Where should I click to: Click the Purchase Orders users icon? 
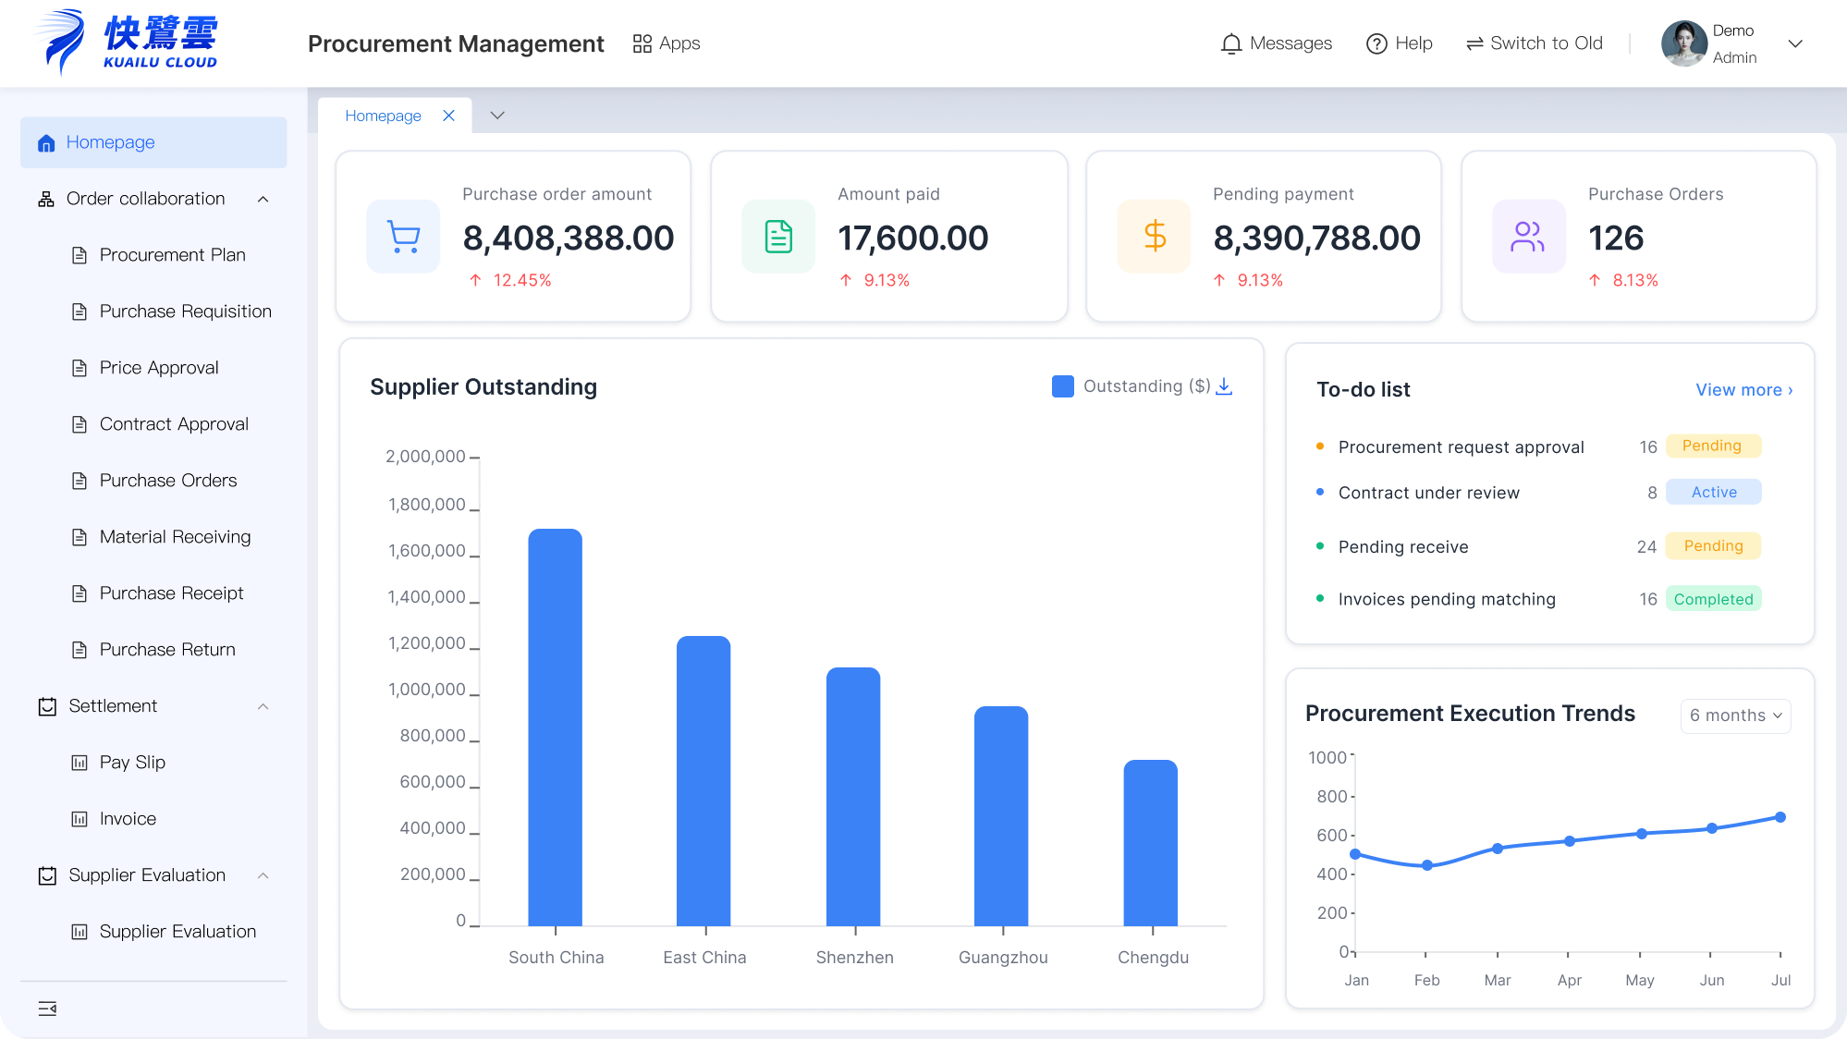coord(1529,237)
